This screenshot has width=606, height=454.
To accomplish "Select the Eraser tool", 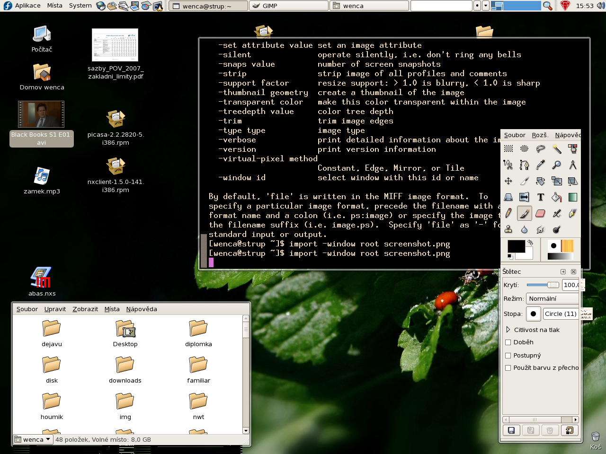I will pyautogui.click(x=541, y=213).
